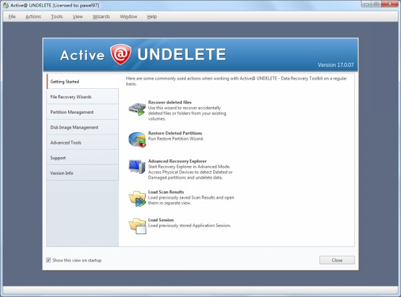Select the Getting Started tab

[83, 82]
